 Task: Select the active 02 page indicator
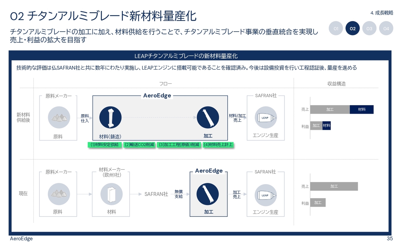click(353, 29)
